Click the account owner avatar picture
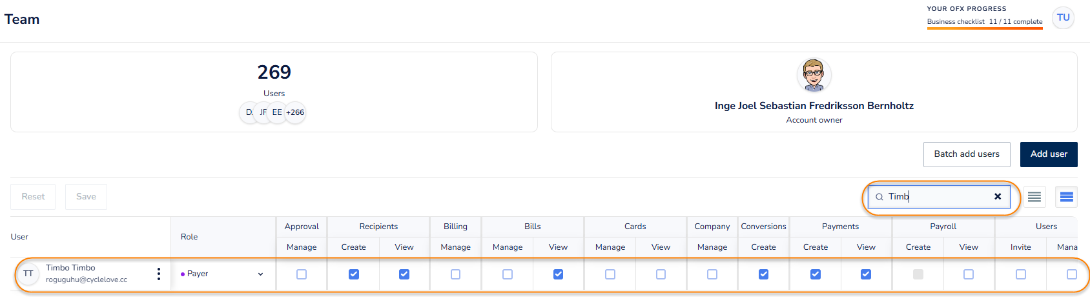Screen dimensions: 1090x304 coord(814,75)
